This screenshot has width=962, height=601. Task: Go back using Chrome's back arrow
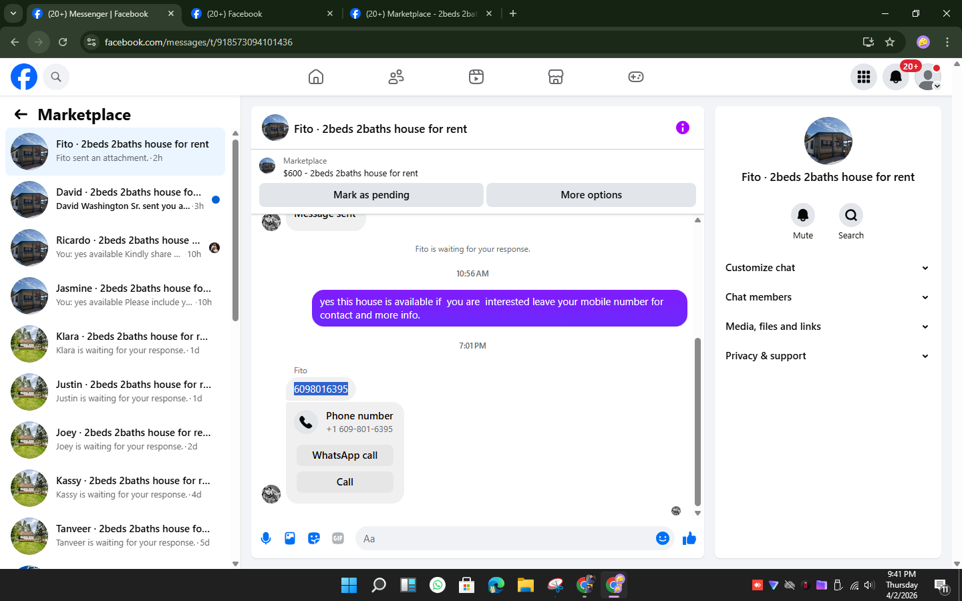point(15,42)
